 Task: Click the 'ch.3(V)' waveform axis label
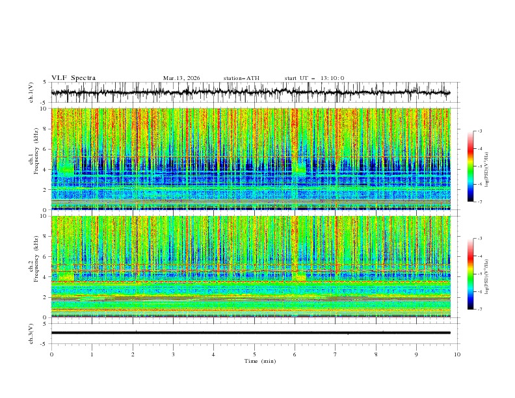pos(31,334)
